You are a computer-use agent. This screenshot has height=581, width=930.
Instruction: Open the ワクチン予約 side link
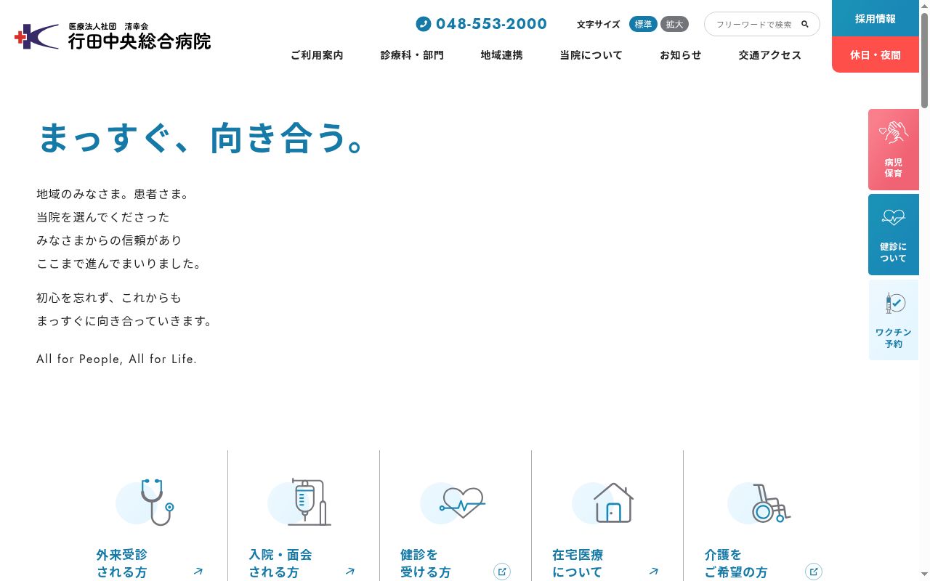[x=894, y=320]
